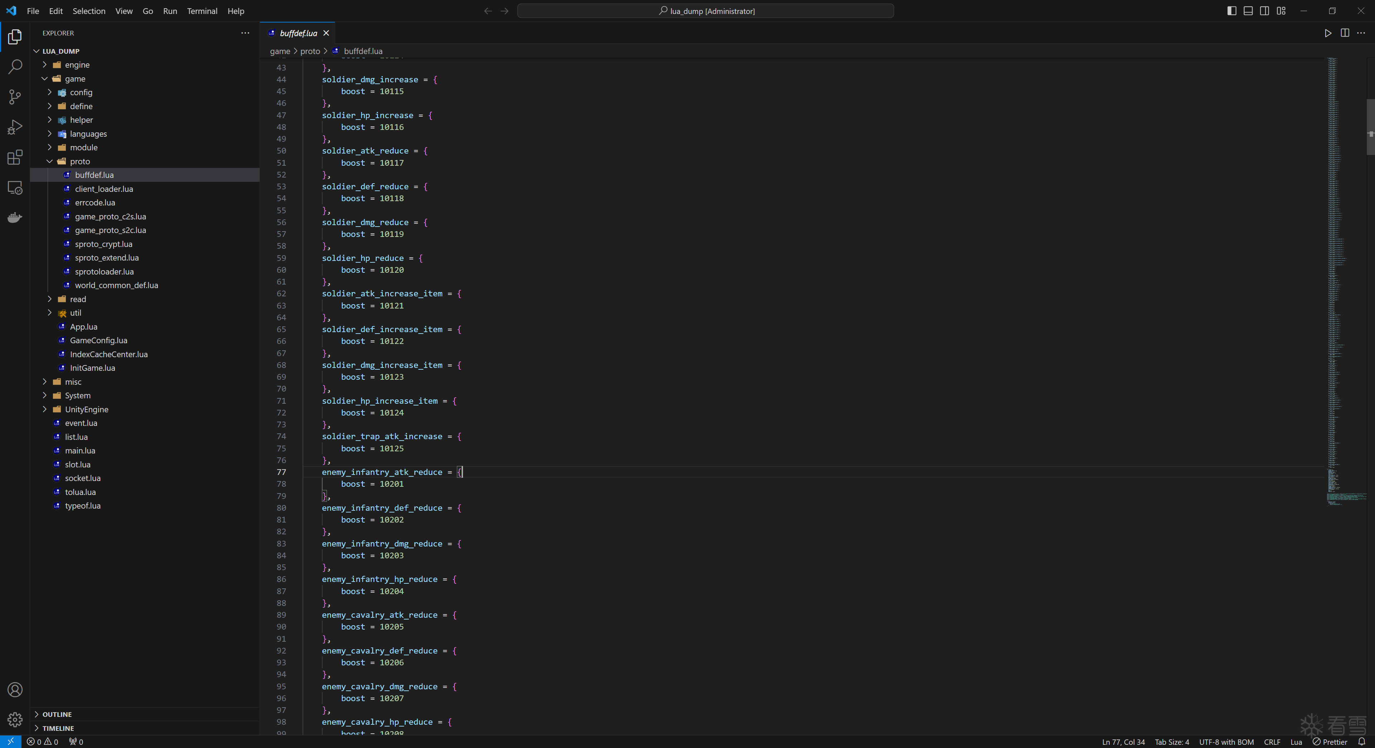Open the Manage settings gear

(15, 720)
